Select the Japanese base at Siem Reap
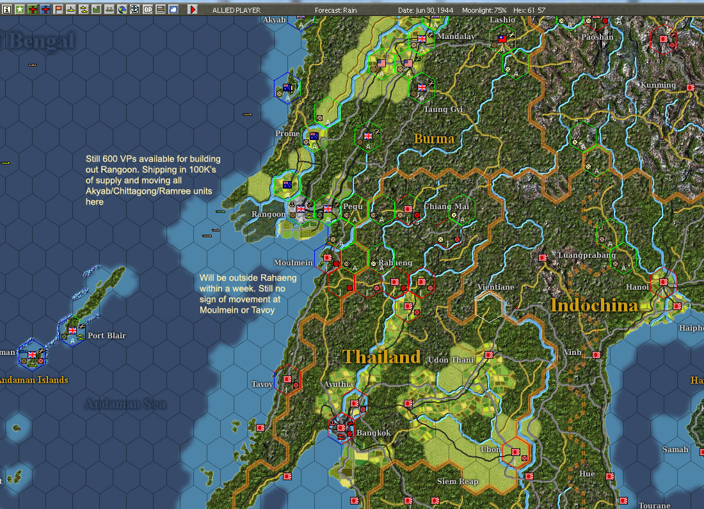 [x=435, y=501]
